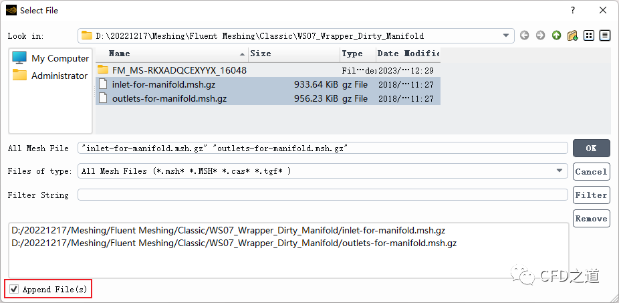Uncheck the Append File(s) checkbox

pyautogui.click(x=14, y=290)
